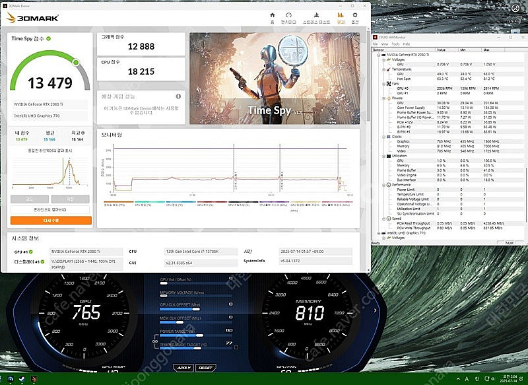Open the Stress Tests section in 3DMark
Viewport: 528px width, 385px height.
(x=316, y=18)
